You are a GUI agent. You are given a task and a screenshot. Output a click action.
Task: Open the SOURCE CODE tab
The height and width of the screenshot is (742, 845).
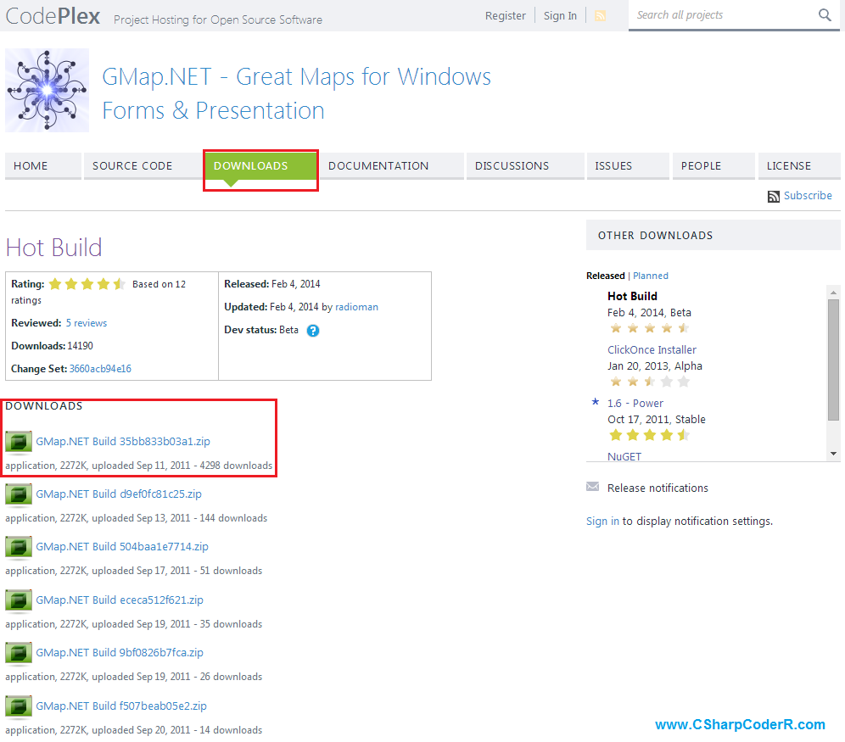coord(143,166)
